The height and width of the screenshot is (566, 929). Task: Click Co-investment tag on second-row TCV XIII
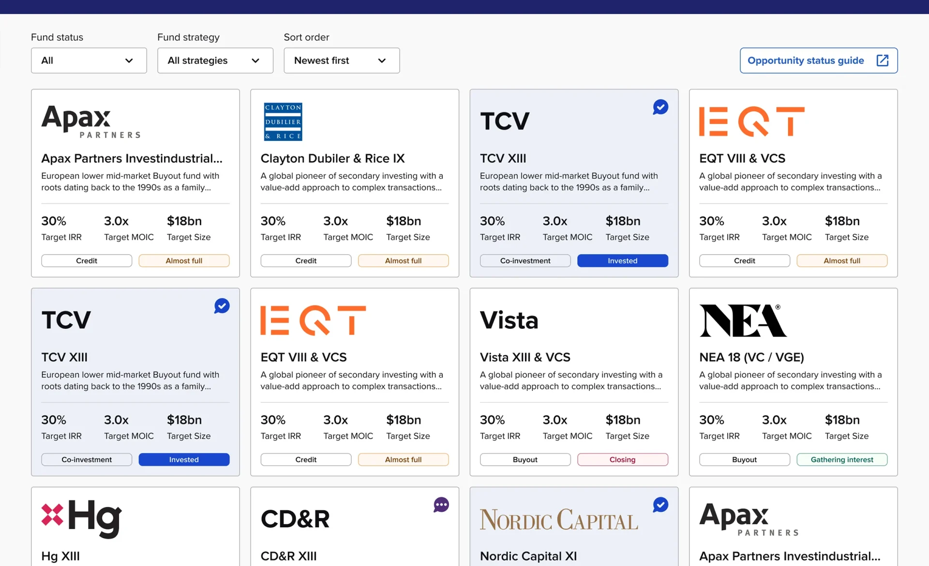[87, 459]
